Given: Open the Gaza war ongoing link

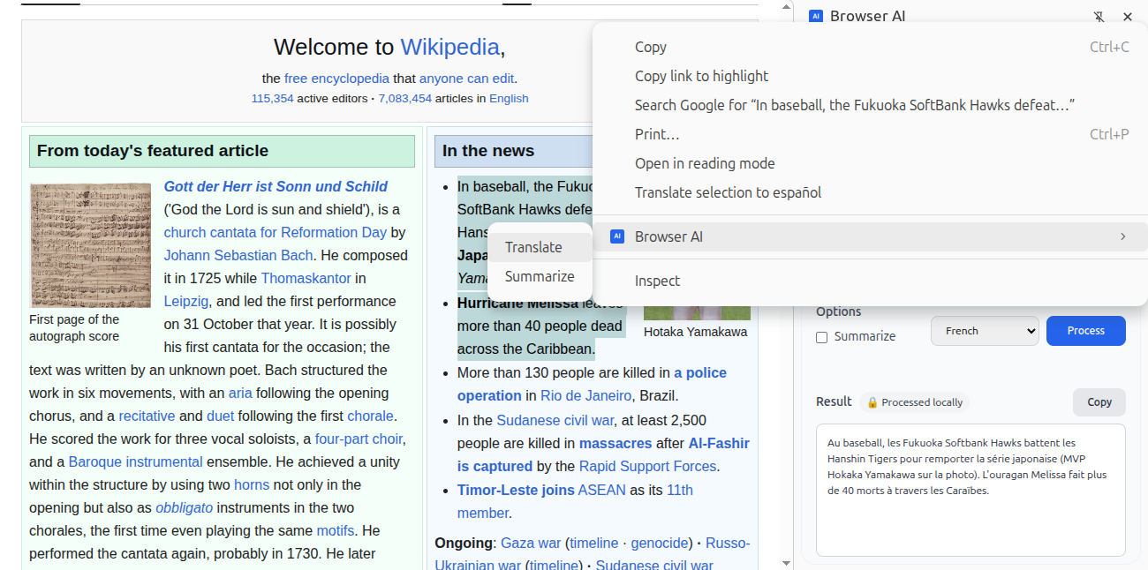Looking at the screenshot, I should point(531,543).
